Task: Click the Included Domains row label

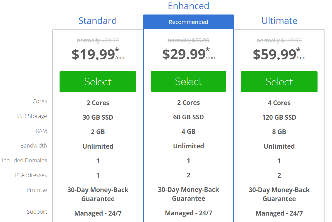Action: tap(24, 160)
